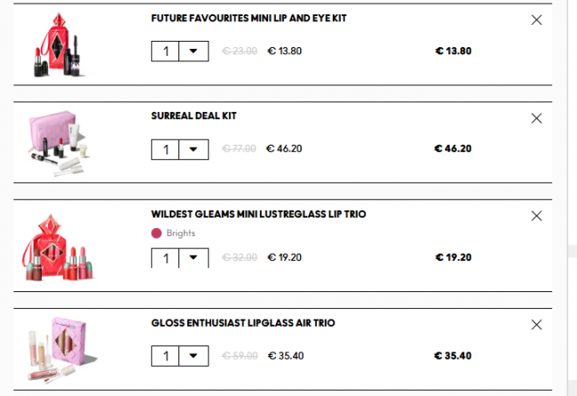
Task: Open Surreal Deal Kit product link
Action: pos(194,115)
